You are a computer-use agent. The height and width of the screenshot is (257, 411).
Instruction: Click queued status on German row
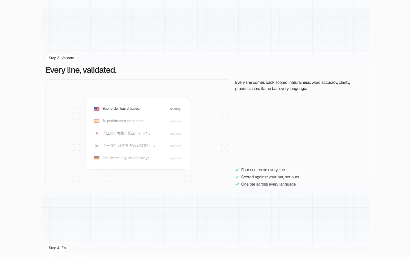pyautogui.click(x=175, y=158)
